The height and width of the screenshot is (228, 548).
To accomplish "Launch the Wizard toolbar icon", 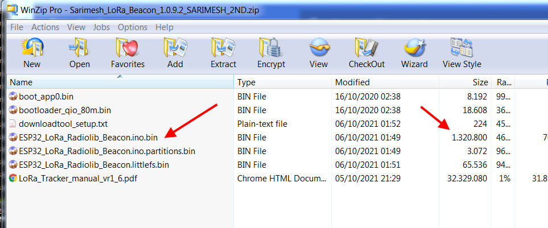I will (x=414, y=48).
